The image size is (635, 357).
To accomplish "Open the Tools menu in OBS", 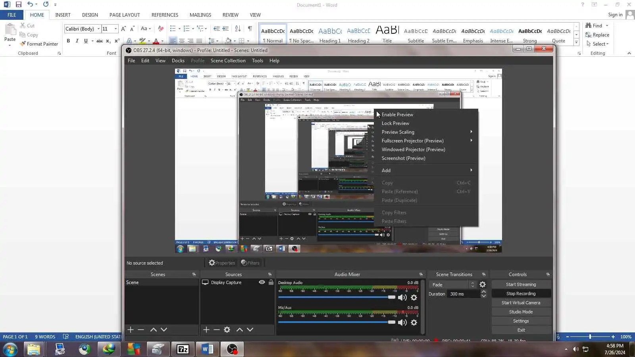I will click(x=258, y=61).
